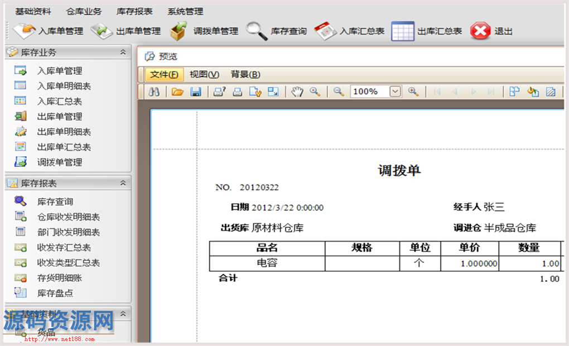
Task: Open the 文件(F) menu in preview
Action: [x=164, y=74]
